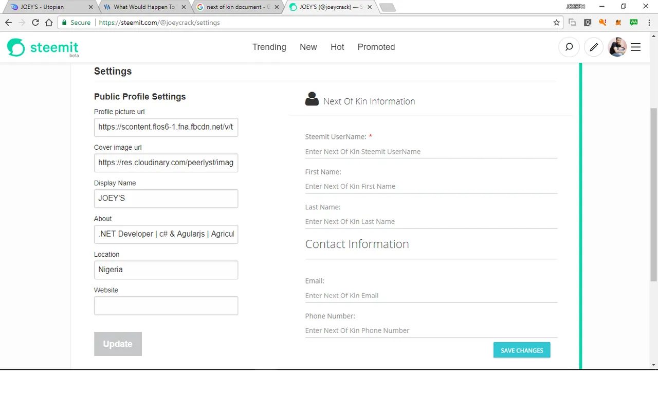Open a new browser tab
This screenshot has width=658, height=407.
tap(387, 7)
